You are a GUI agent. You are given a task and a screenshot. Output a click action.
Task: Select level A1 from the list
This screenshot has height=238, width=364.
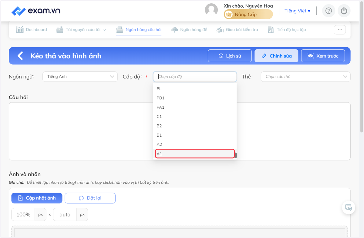coord(194,154)
